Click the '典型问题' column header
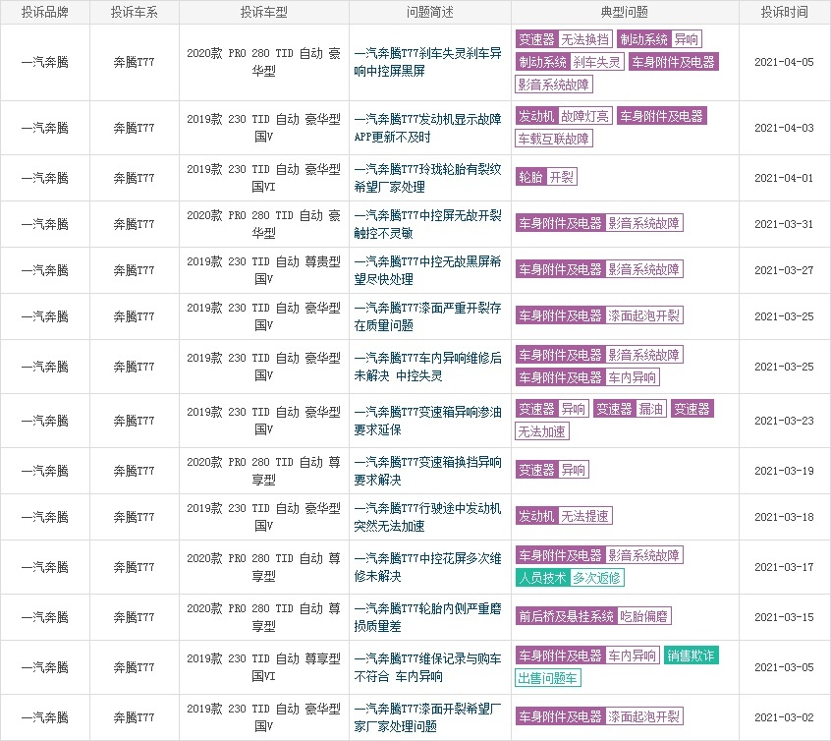The height and width of the screenshot is (741, 831). coord(625,12)
